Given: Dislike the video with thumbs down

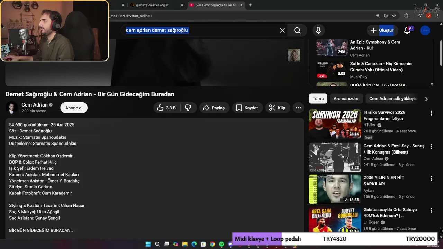Looking at the screenshot, I should pyautogui.click(x=188, y=108).
